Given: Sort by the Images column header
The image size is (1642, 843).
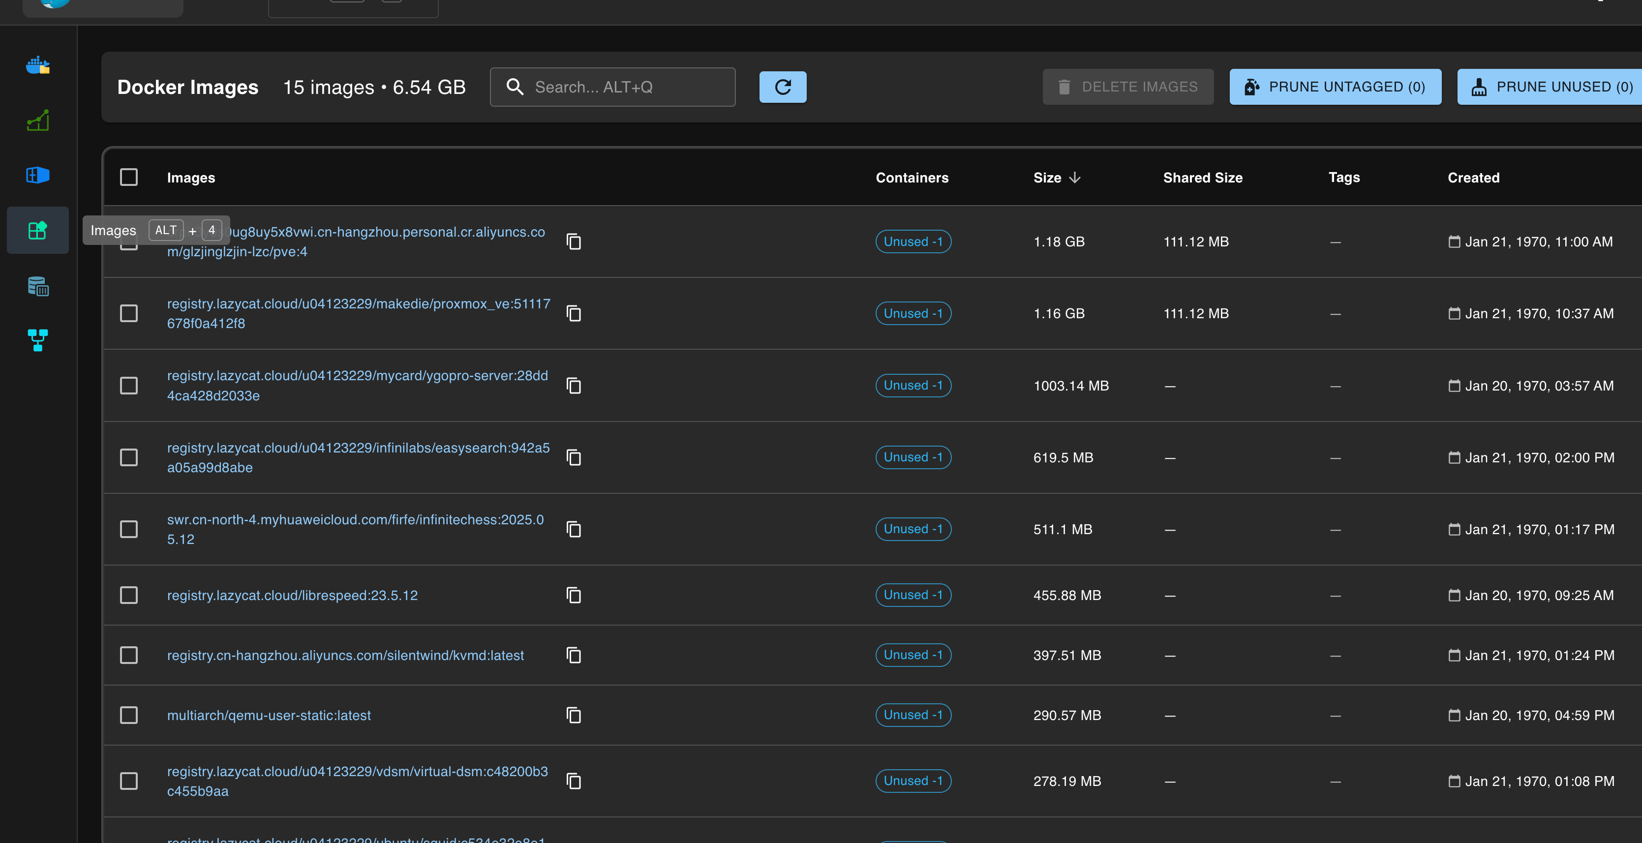Looking at the screenshot, I should coord(191,178).
